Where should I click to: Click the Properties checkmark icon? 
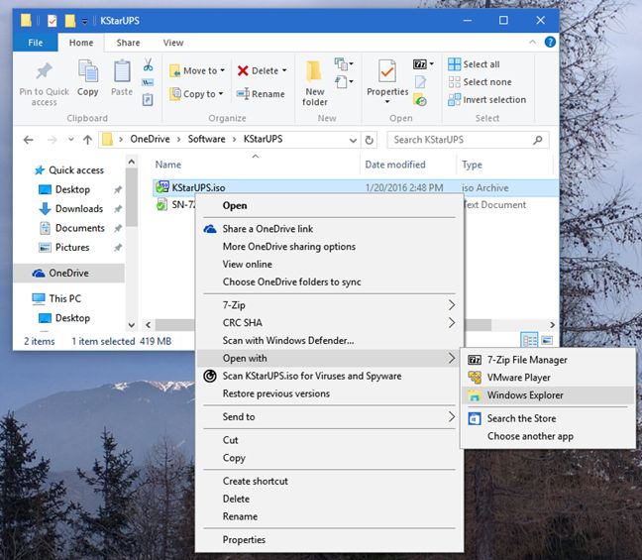(387, 71)
